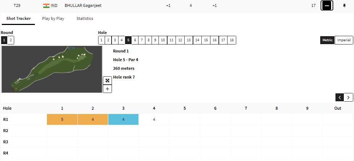Go to previous scorecard page arrow

click(340, 97)
